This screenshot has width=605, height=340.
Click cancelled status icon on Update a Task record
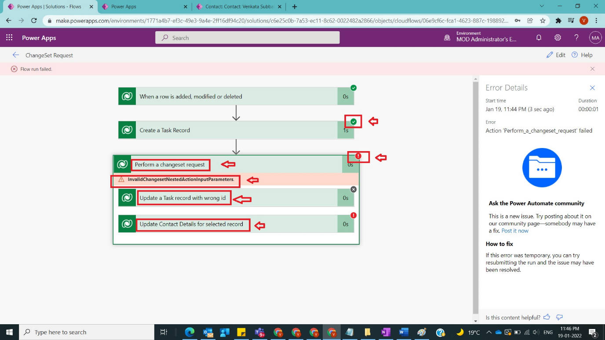click(x=353, y=189)
